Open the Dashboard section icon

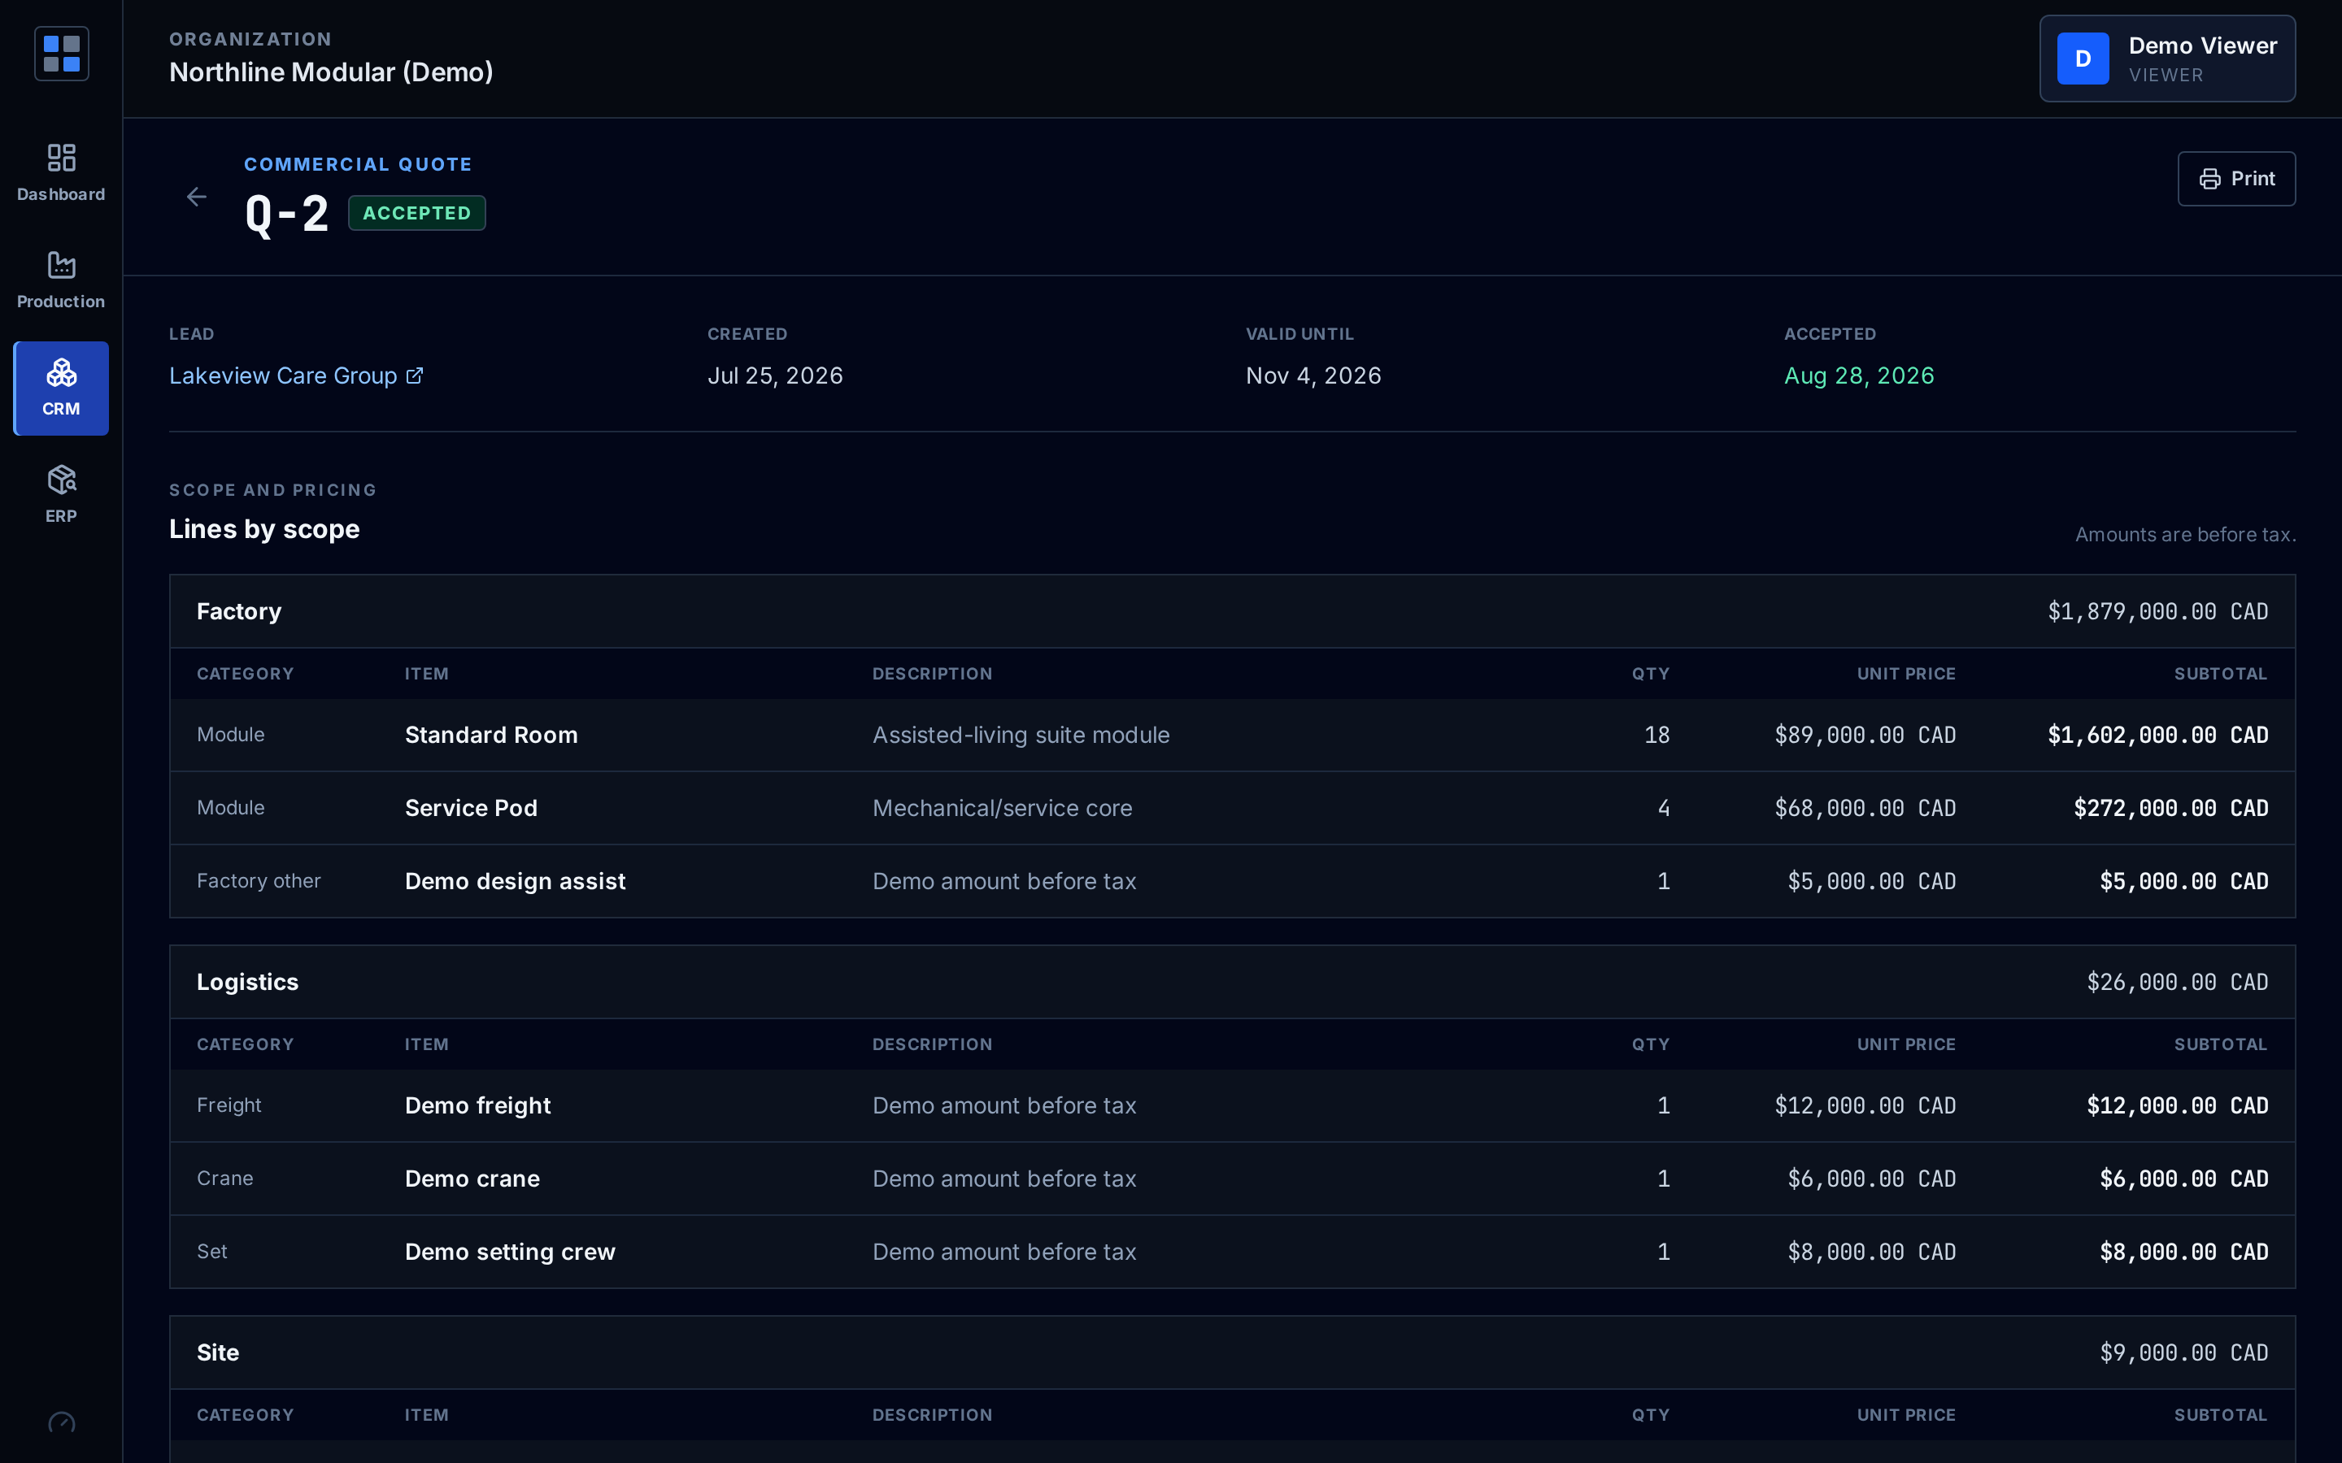pyautogui.click(x=61, y=158)
